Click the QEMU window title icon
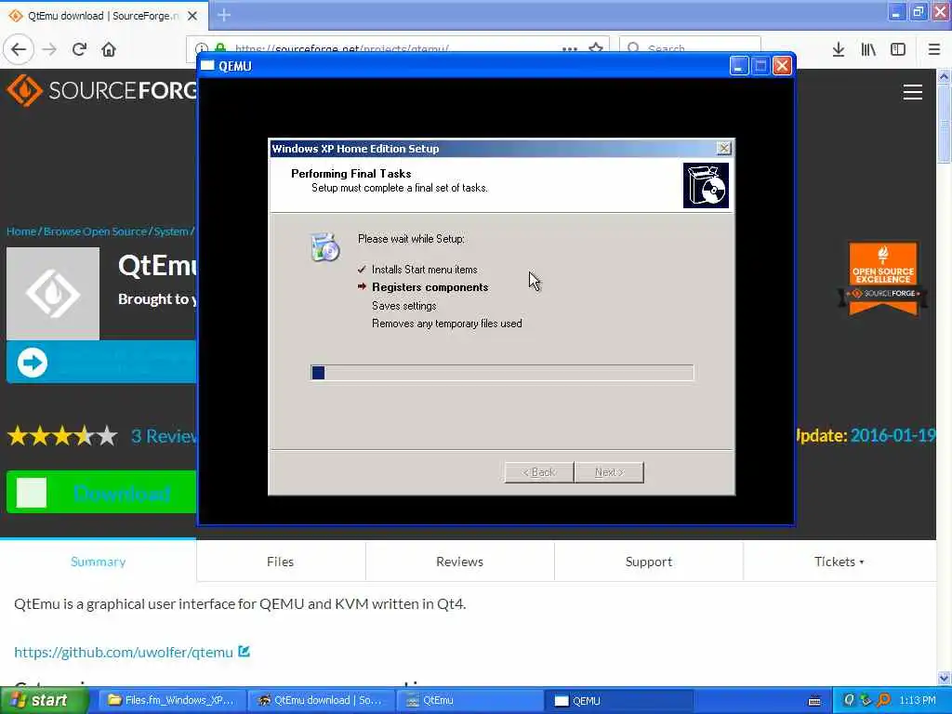The height and width of the screenshot is (714, 952). tap(207, 66)
